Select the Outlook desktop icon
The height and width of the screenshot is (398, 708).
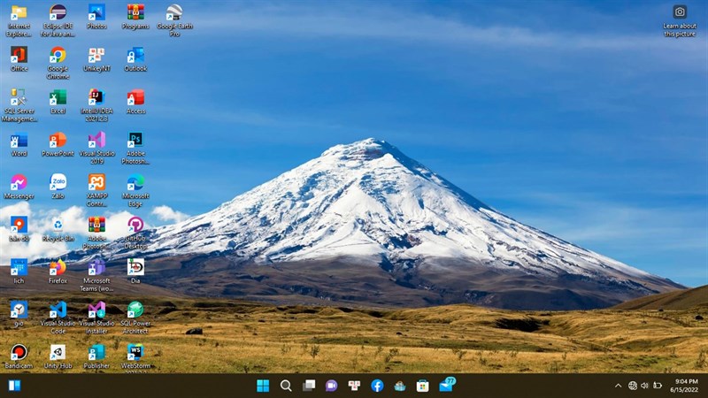coord(135,59)
